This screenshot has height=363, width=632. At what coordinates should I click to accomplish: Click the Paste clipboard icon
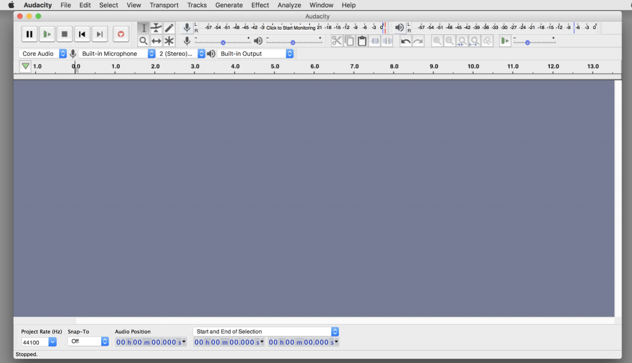(x=362, y=41)
